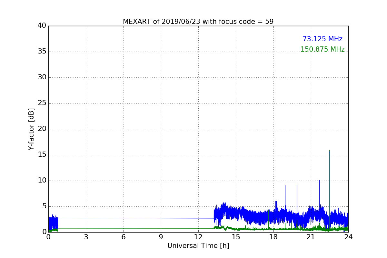Viewport: 387px width, 258px height.
Task: Click the y-axis tick label 35
Action: [42, 52]
